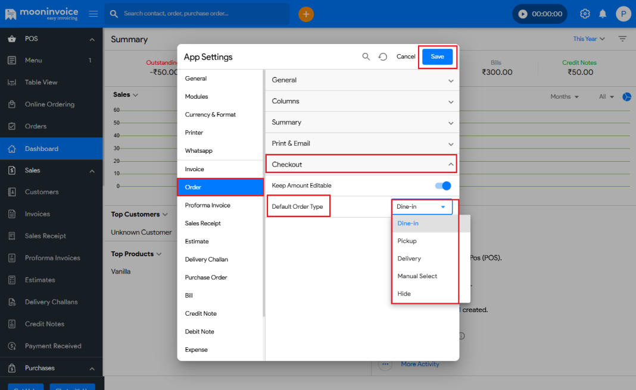Start the timer play button
The height and width of the screenshot is (390, 636).
(523, 14)
